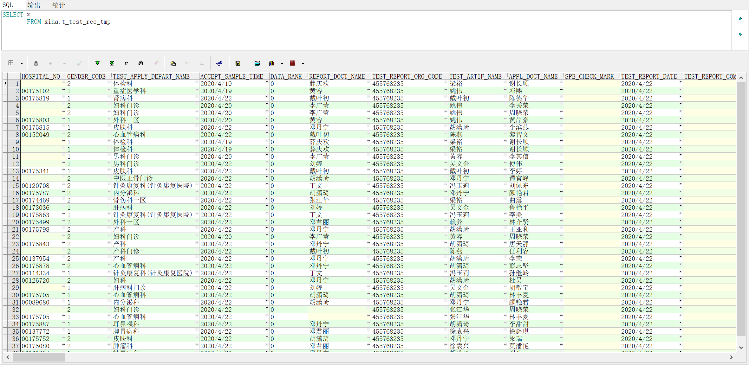
Task: Click department cell 重症医学科
Action: click(x=156, y=91)
